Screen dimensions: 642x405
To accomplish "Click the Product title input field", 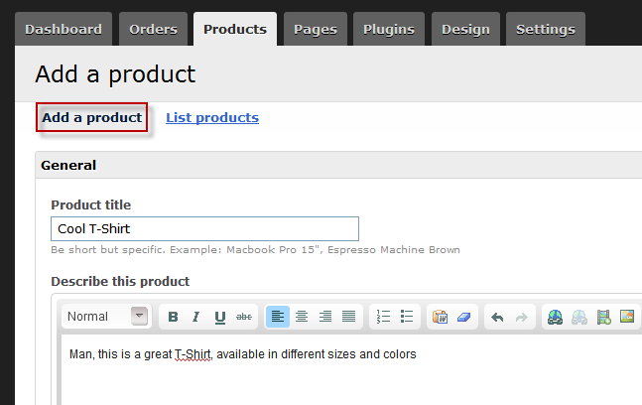I will pyautogui.click(x=204, y=229).
